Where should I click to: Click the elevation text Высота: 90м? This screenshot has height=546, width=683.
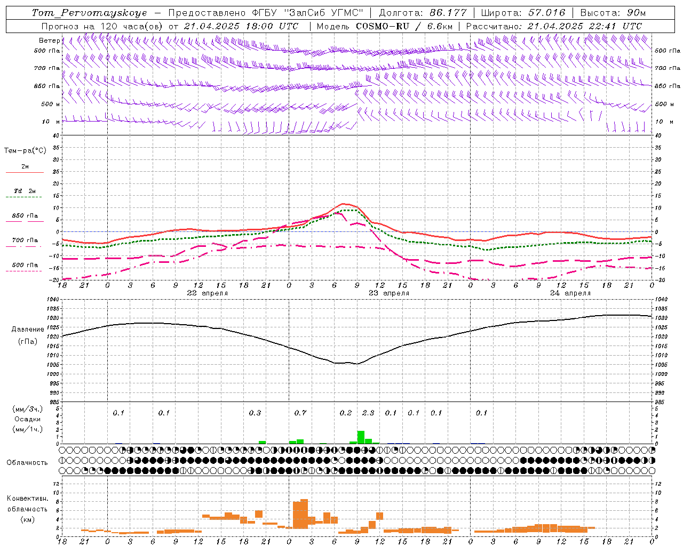(613, 13)
